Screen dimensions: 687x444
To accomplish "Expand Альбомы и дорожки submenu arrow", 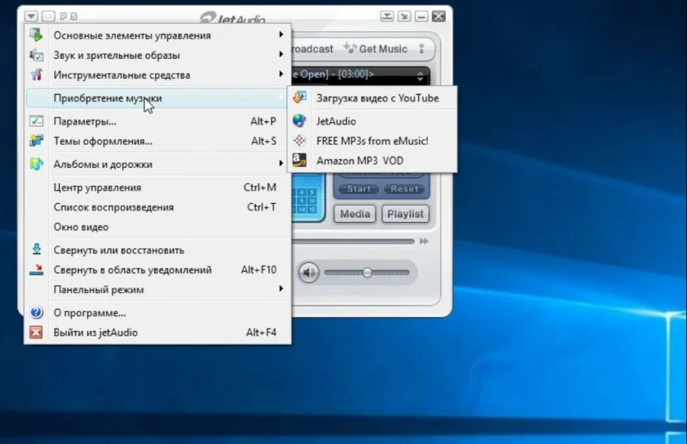I will coord(281,163).
